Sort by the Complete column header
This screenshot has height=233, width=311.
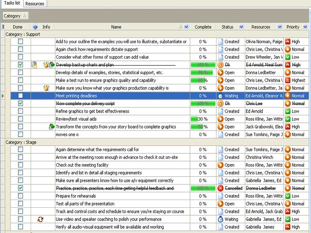click(203, 27)
